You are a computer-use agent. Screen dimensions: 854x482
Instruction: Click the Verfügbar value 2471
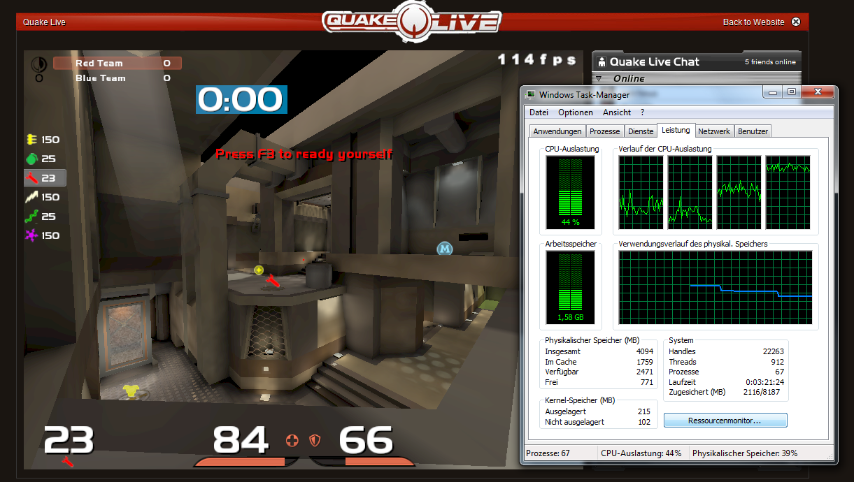click(644, 372)
